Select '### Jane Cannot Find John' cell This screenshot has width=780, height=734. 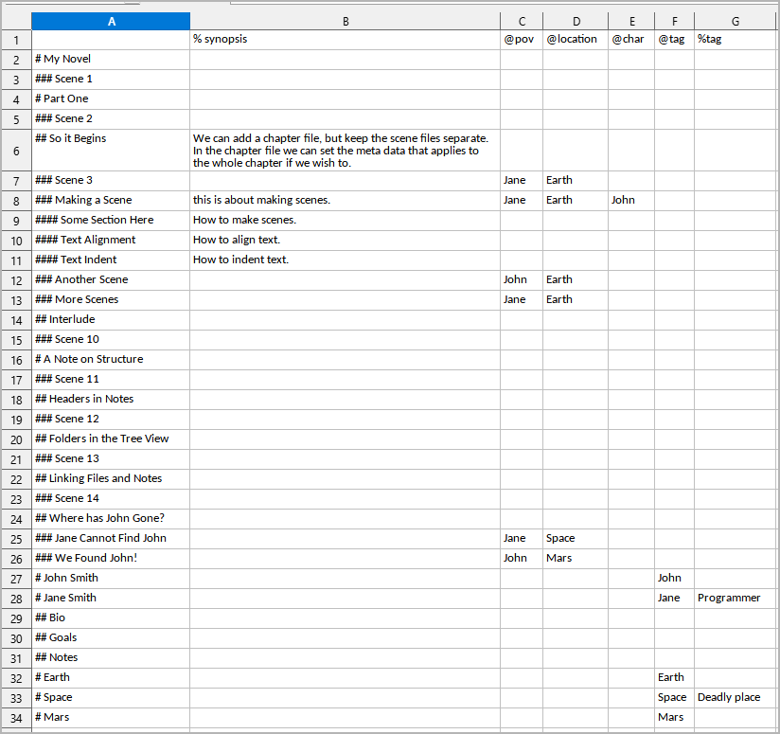[111, 540]
